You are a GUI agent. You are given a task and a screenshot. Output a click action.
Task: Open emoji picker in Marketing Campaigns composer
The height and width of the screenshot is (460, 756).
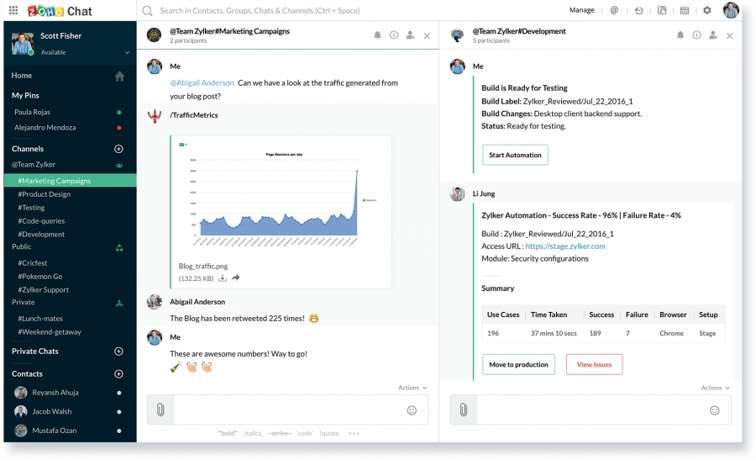pos(412,410)
